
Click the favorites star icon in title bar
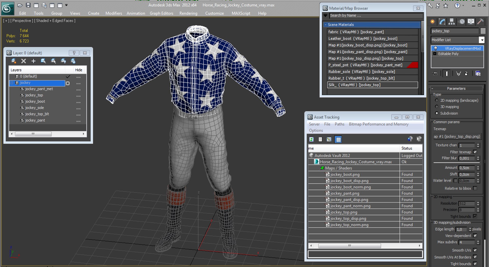click(446, 5)
